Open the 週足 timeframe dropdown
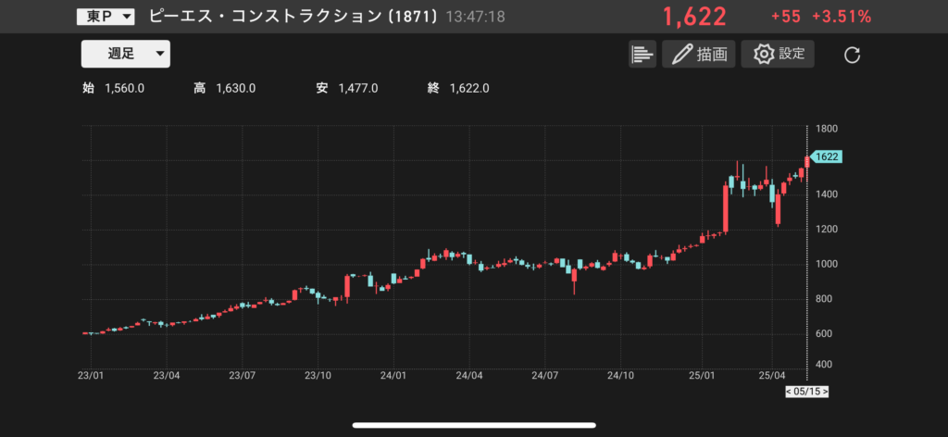 (x=126, y=54)
